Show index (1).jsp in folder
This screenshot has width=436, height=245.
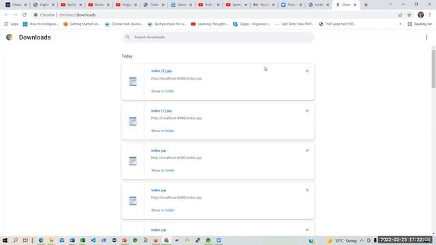[x=163, y=131]
